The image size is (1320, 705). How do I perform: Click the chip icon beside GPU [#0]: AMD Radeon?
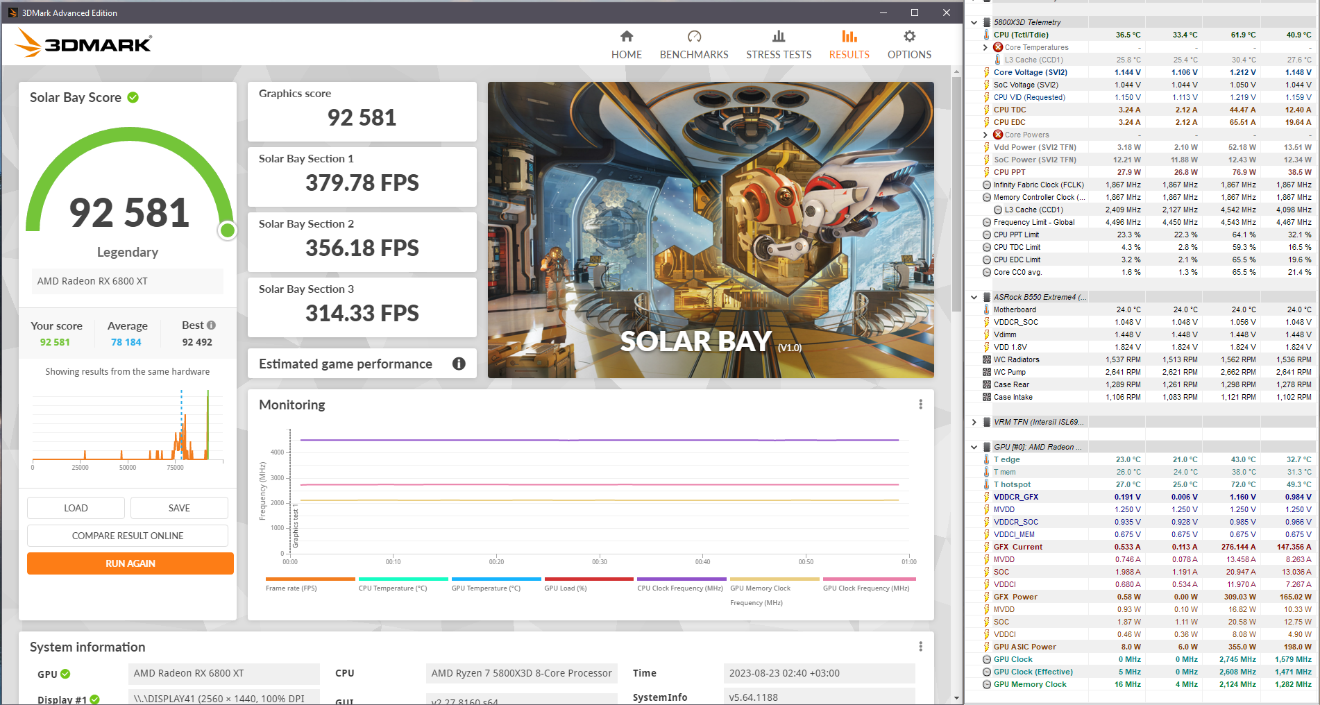tap(986, 447)
